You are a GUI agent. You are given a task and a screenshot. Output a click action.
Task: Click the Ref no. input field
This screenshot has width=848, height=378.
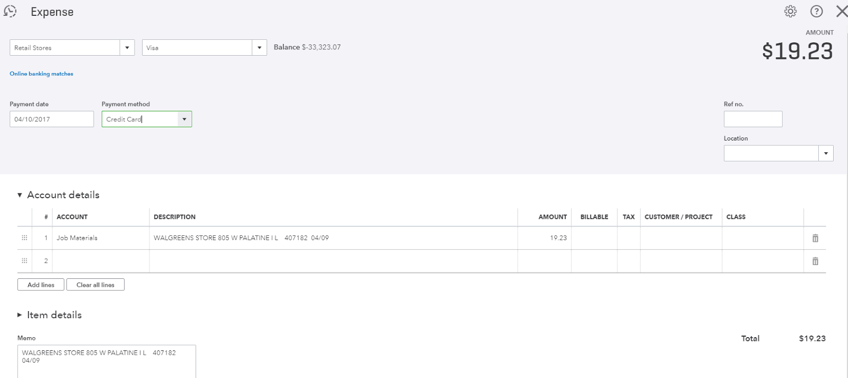point(753,119)
